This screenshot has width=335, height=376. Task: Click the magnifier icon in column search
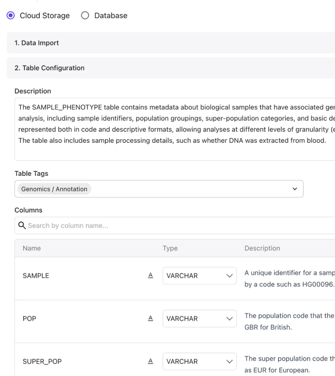tap(22, 225)
